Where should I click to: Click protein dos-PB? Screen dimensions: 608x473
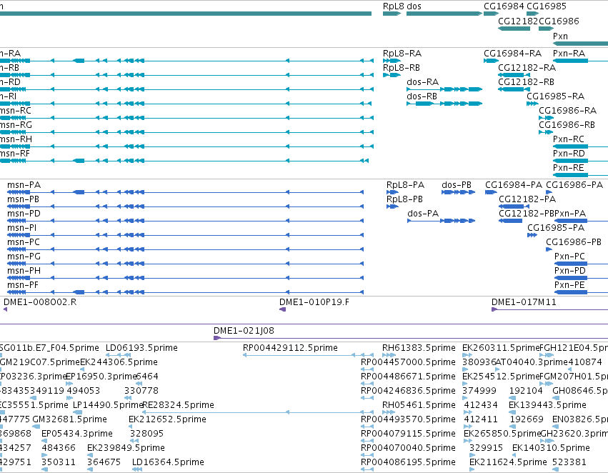coord(457,185)
